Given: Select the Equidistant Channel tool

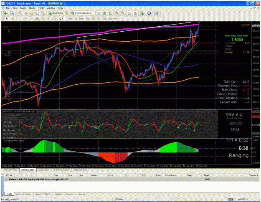Looking at the screenshot, I should coord(37,19).
